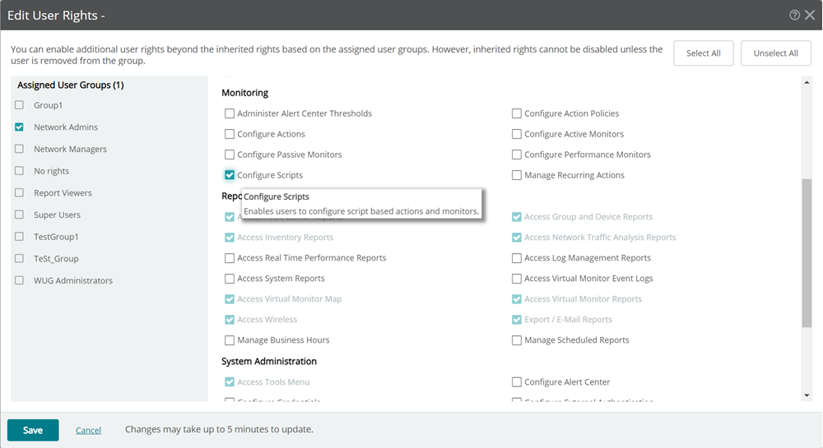Click the scrollbar down arrow

pyautogui.click(x=807, y=395)
